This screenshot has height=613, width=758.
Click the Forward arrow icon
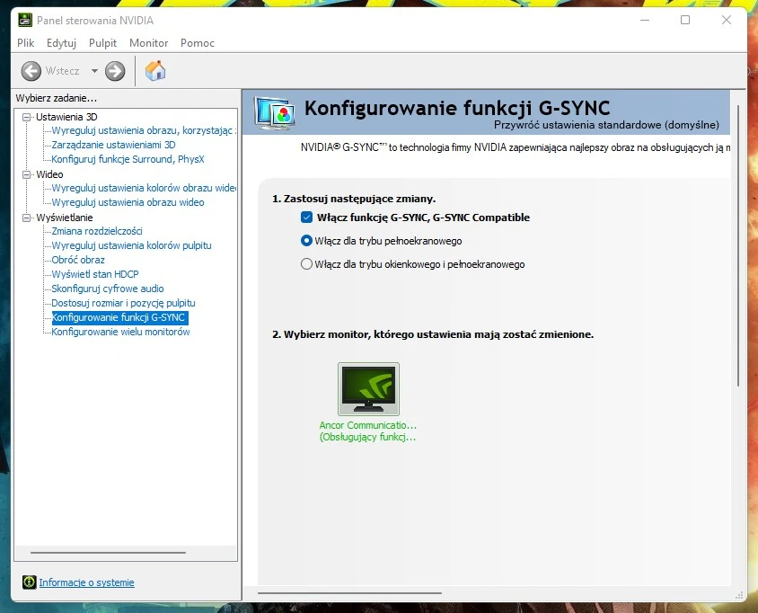pos(115,71)
